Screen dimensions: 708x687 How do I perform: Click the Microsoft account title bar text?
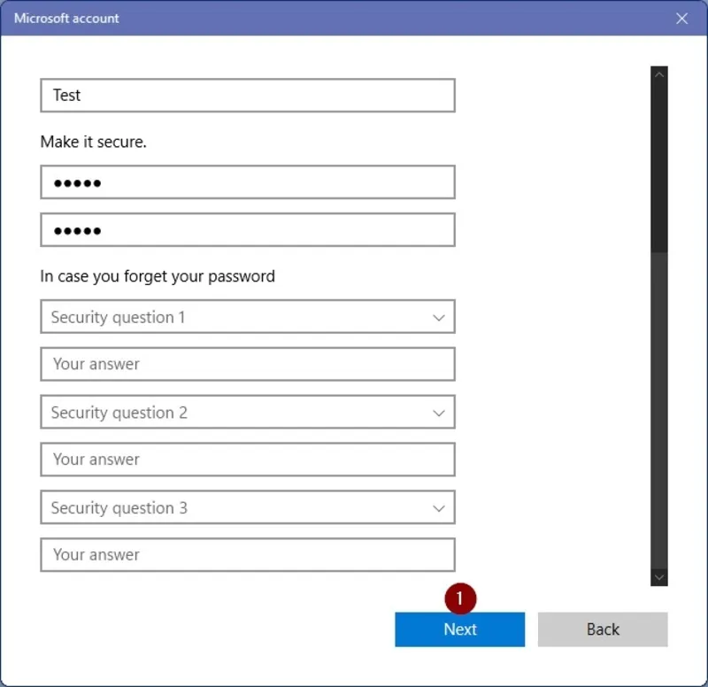click(66, 19)
